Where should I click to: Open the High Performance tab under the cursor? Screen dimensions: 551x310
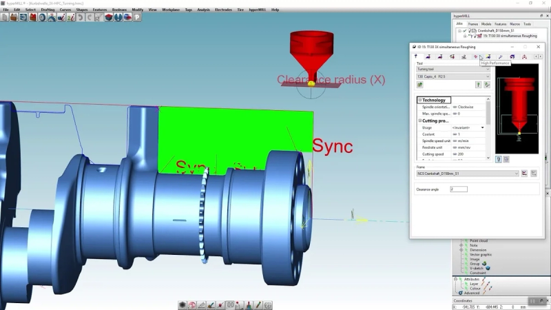click(x=476, y=56)
